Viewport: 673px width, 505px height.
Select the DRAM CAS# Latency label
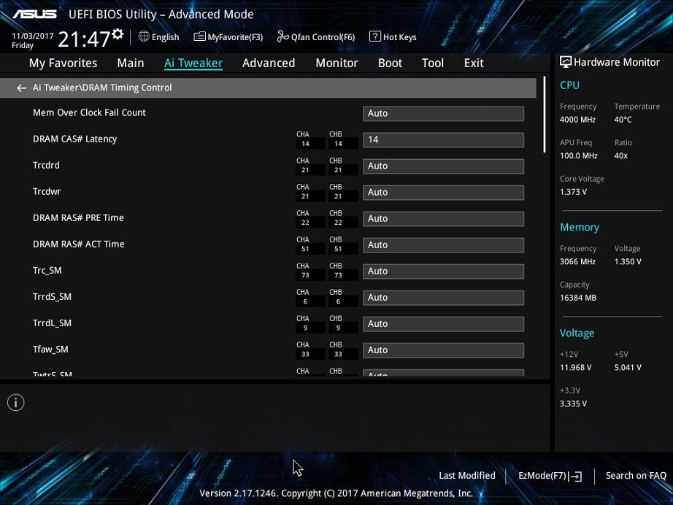tap(74, 139)
